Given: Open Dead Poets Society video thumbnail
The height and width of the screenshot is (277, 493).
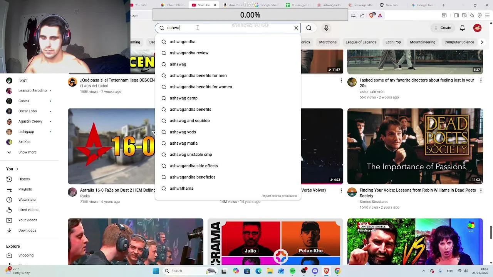Looking at the screenshot, I should click(x=415, y=146).
